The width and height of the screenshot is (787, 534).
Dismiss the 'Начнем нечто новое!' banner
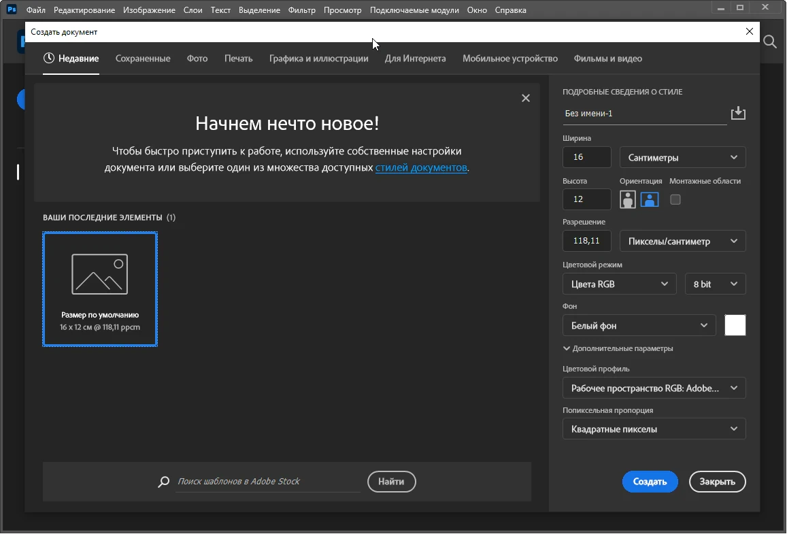(x=526, y=98)
